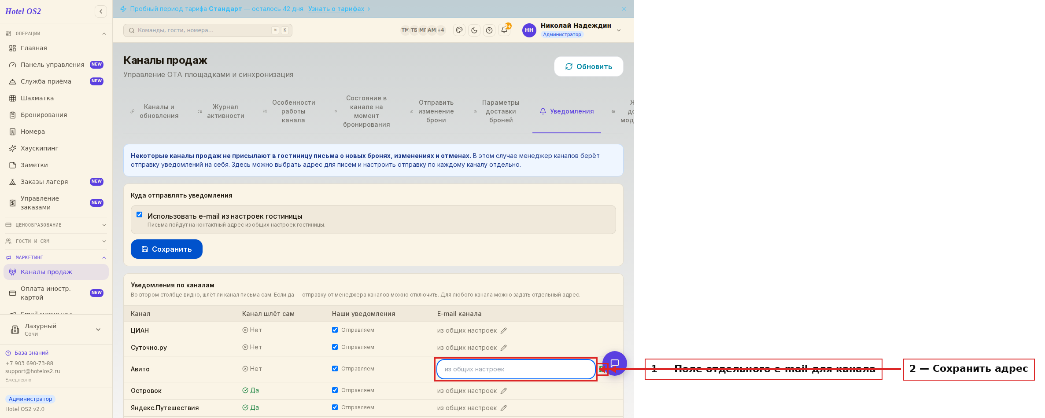Open notifications bell with 9+ badge
The image size is (1045, 418).
pyautogui.click(x=505, y=30)
